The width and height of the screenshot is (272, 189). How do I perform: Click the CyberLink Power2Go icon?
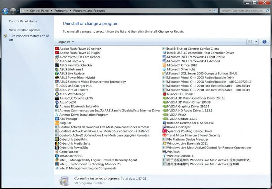coord(57,148)
